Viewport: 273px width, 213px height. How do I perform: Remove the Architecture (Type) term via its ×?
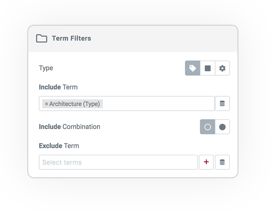46,104
